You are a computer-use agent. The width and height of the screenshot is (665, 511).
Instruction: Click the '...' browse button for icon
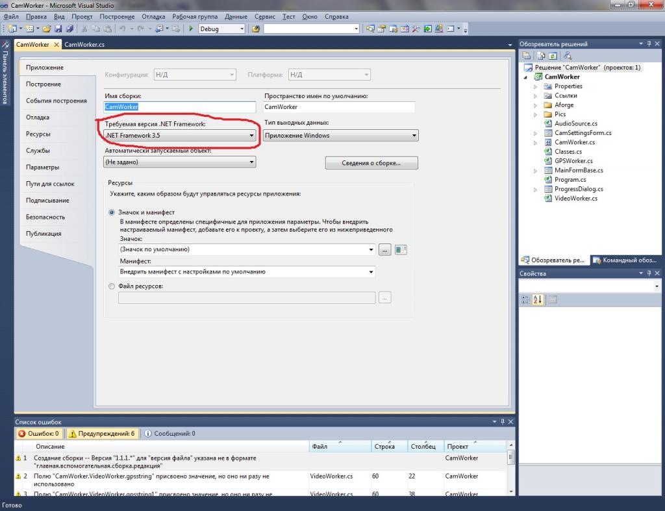[x=385, y=249]
